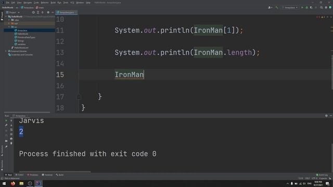Open File Explorer from taskbar
333x187 pixels.
pyautogui.click(x=21, y=183)
